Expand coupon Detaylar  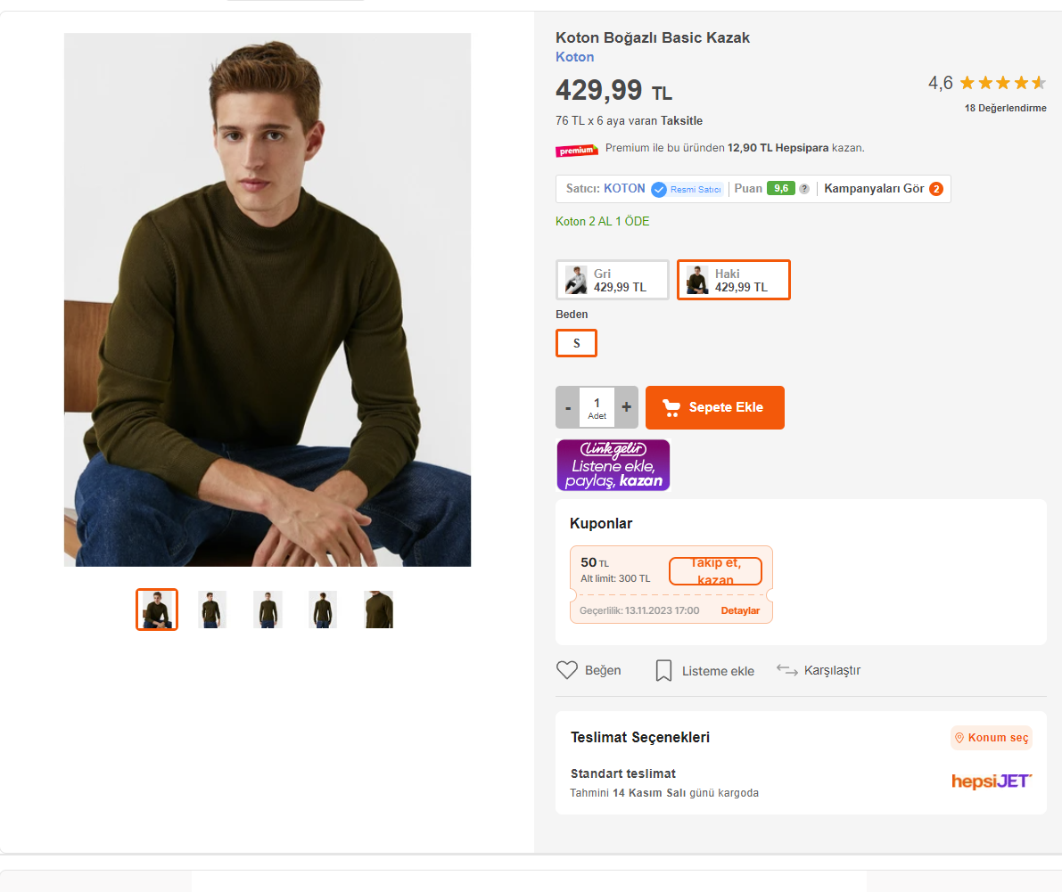[740, 610]
